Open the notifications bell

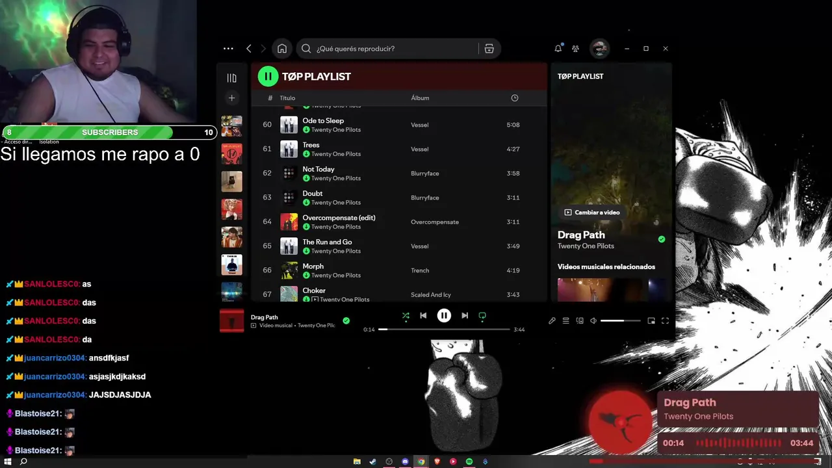tap(558, 49)
